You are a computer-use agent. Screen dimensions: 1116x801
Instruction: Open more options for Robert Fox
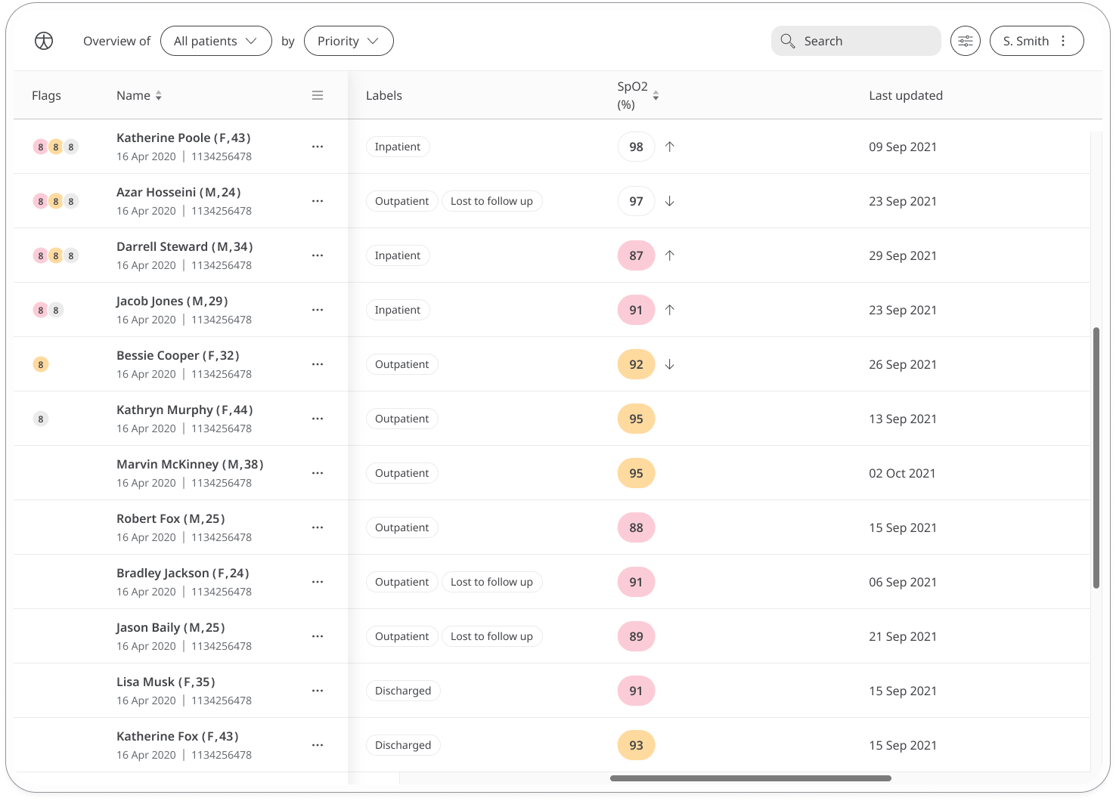click(x=318, y=527)
